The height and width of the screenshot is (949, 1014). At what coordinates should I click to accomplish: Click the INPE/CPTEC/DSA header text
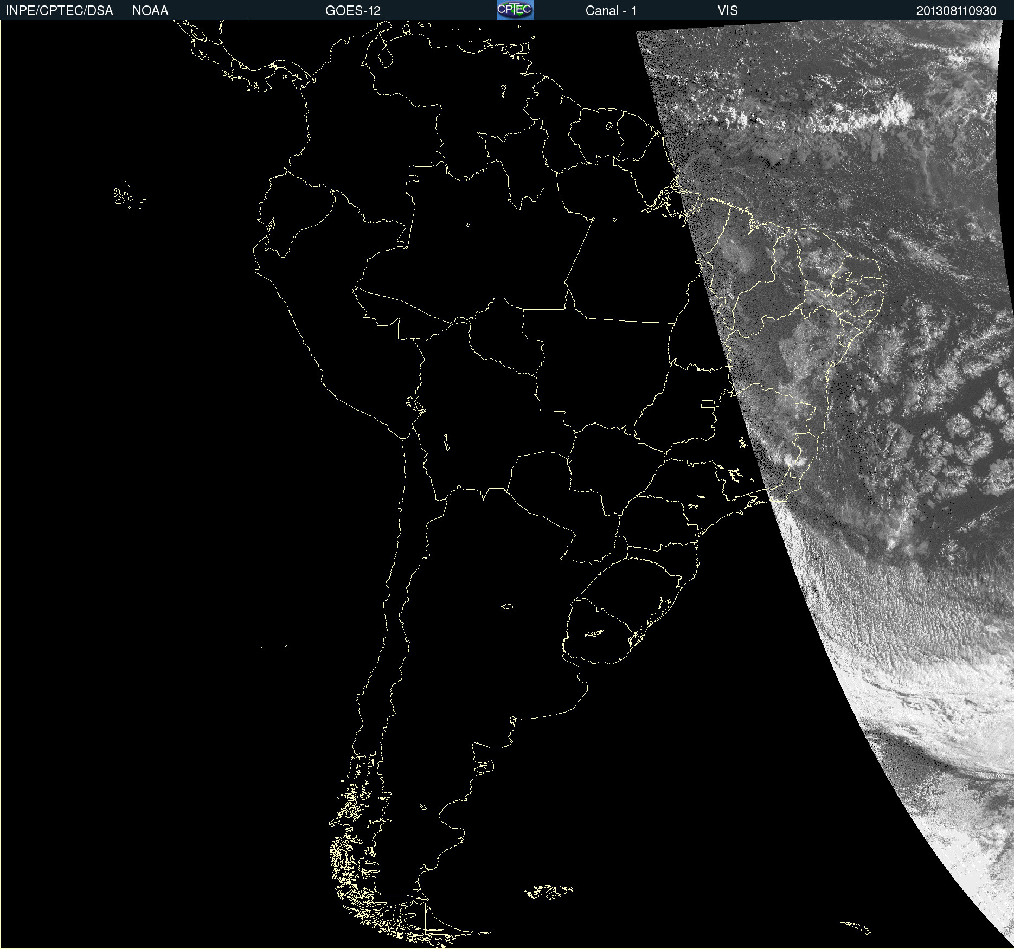pyautogui.click(x=59, y=11)
